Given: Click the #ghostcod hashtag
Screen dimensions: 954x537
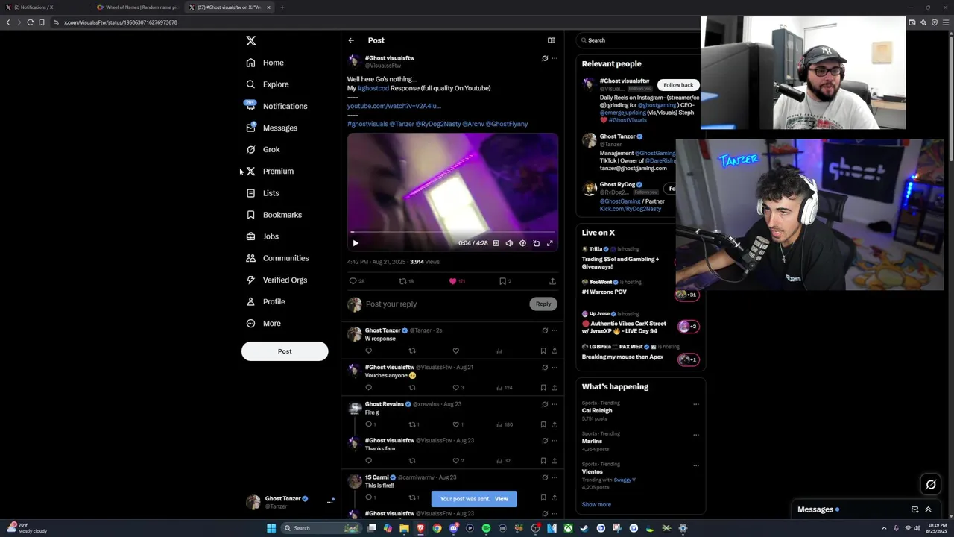Looking at the screenshot, I should (373, 88).
